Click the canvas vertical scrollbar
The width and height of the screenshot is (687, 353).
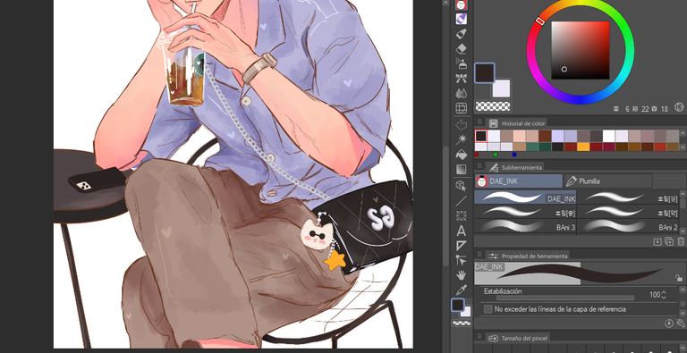(x=445, y=206)
